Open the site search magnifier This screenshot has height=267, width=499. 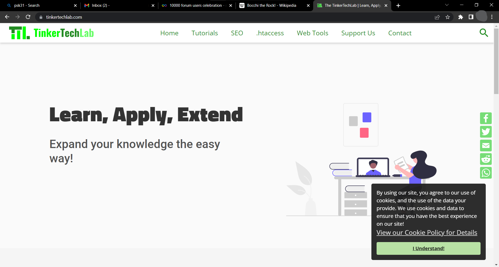click(483, 33)
